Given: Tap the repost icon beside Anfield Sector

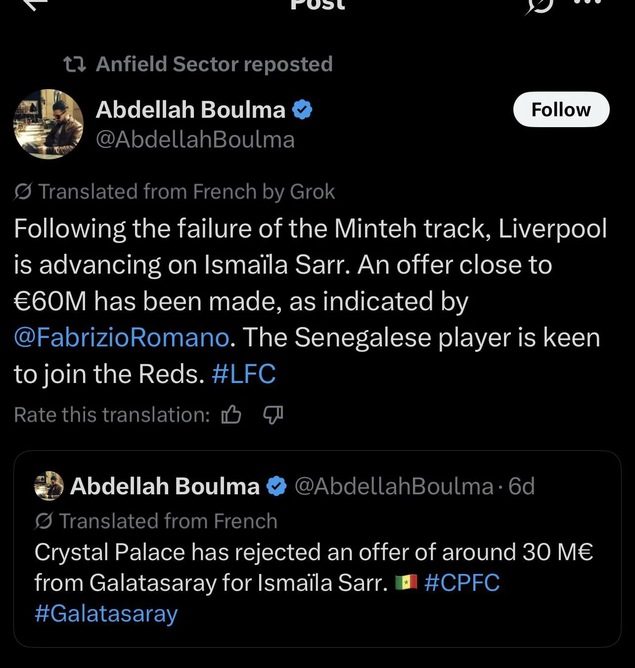Looking at the screenshot, I should pyautogui.click(x=75, y=64).
